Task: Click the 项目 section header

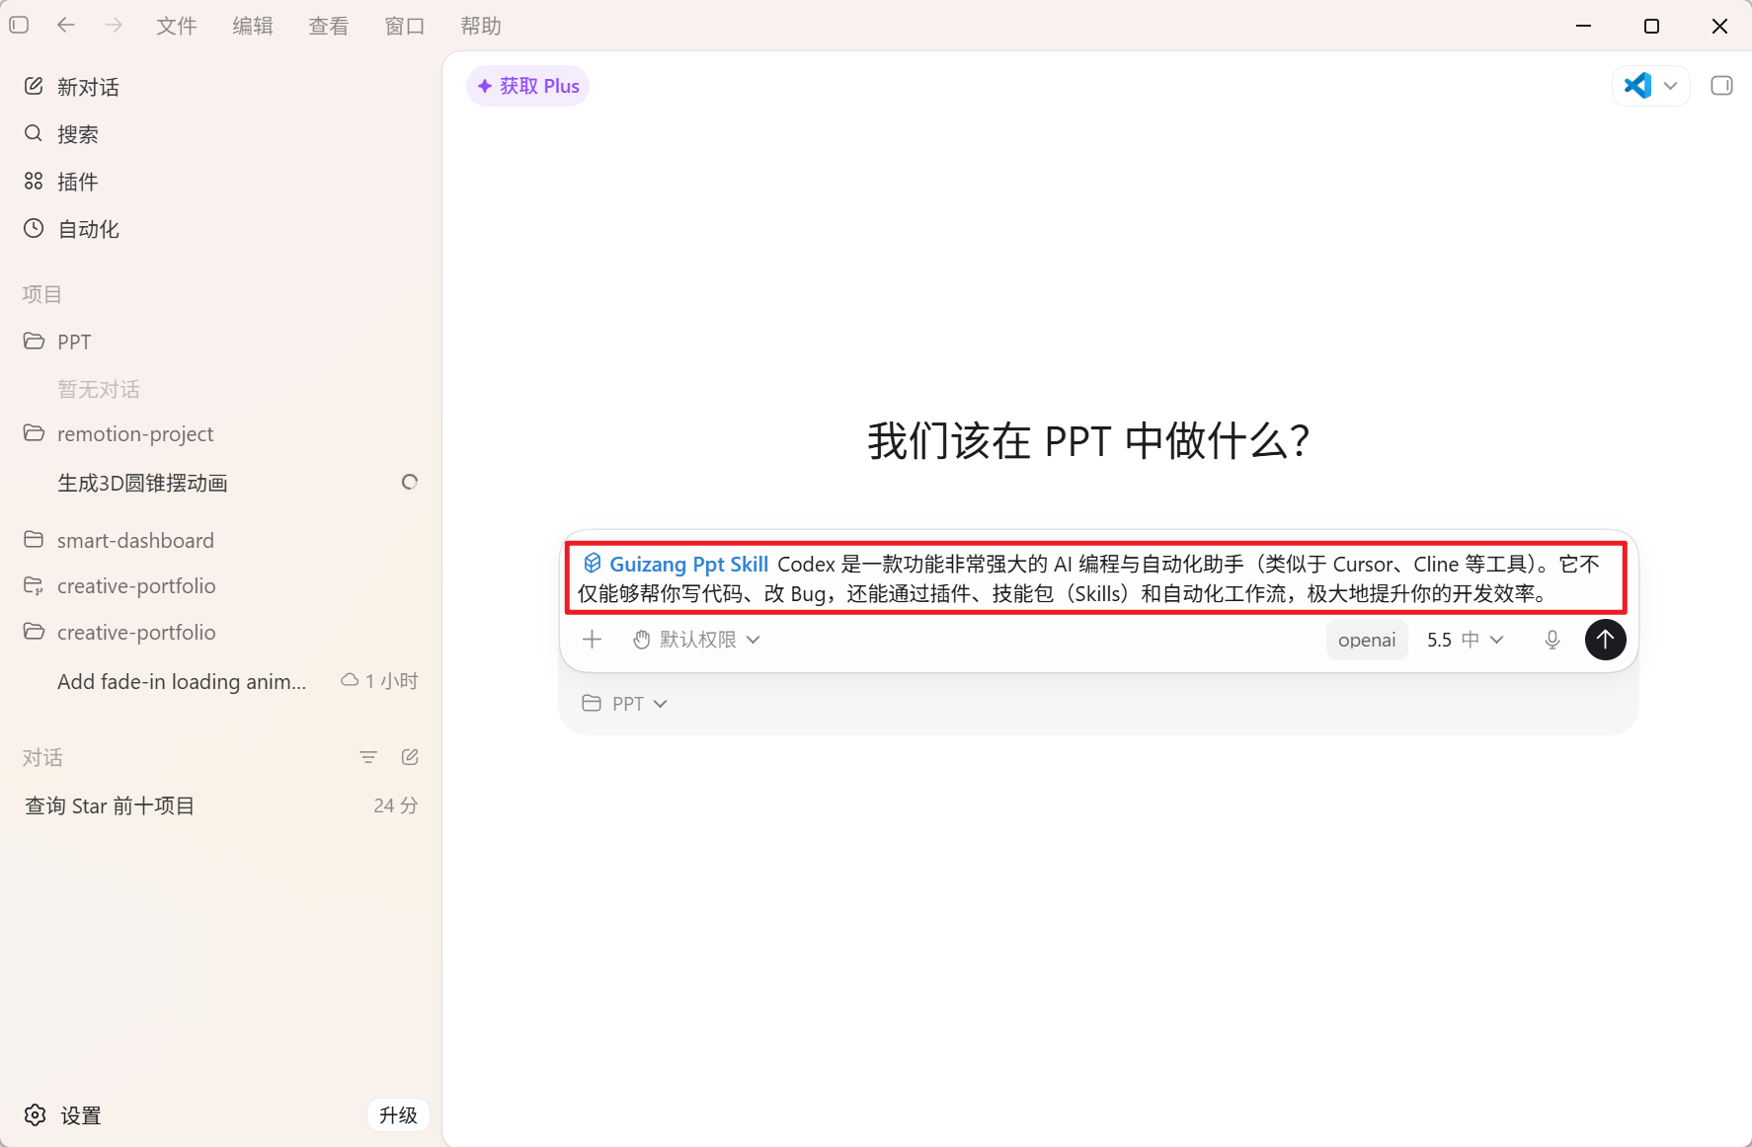Action: tap(42, 294)
